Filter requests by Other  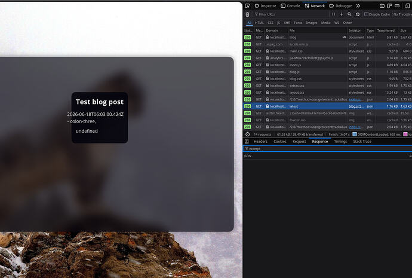347,23
